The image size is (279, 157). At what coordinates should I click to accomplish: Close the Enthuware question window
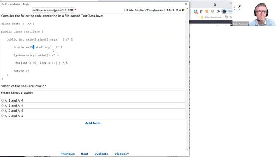186,4
